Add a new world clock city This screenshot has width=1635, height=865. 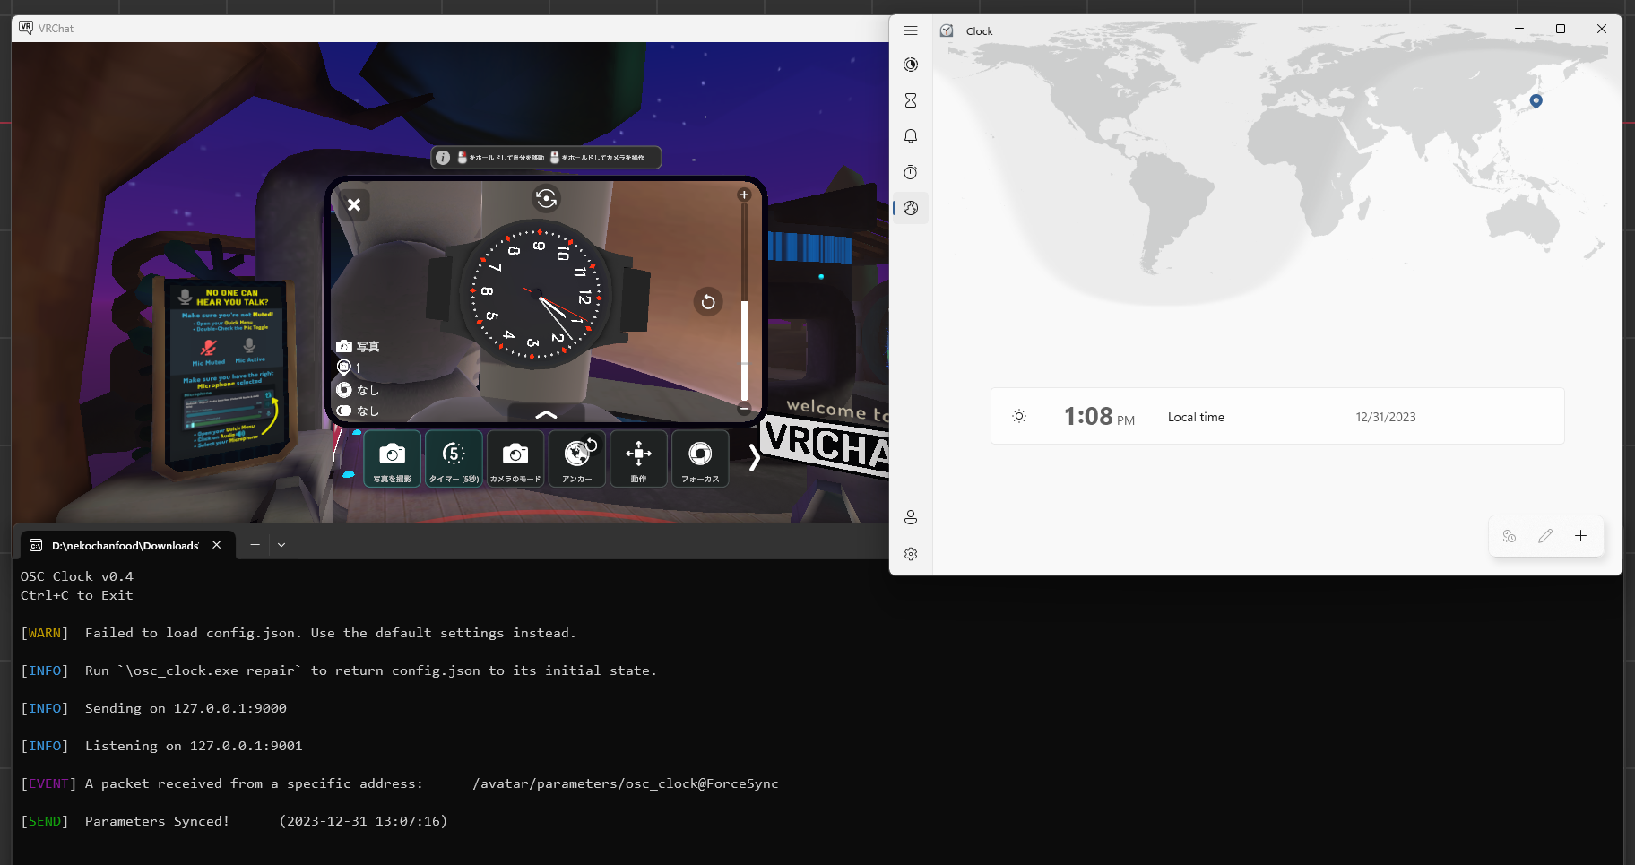pos(1580,536)
